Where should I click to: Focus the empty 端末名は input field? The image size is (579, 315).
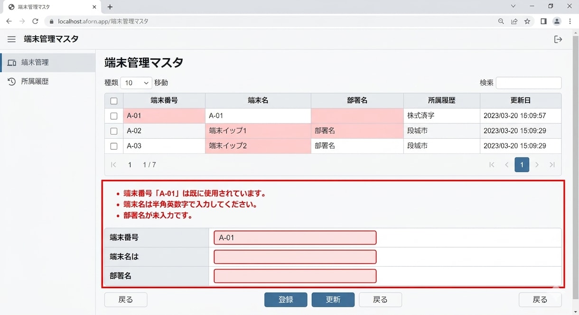pyautogui.click(x=295, y=257)
